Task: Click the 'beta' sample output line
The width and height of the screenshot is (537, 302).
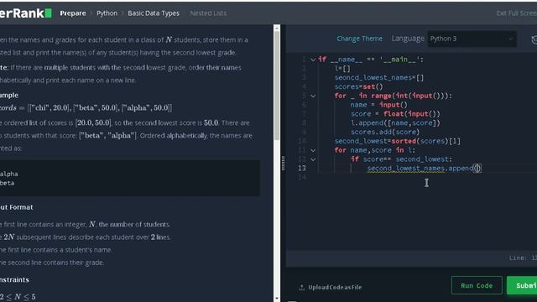Action: (8, 183)
